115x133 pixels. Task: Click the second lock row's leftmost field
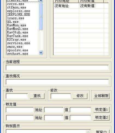20,118
